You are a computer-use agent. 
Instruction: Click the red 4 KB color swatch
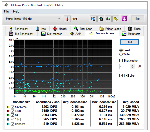(x=8, y=111)
